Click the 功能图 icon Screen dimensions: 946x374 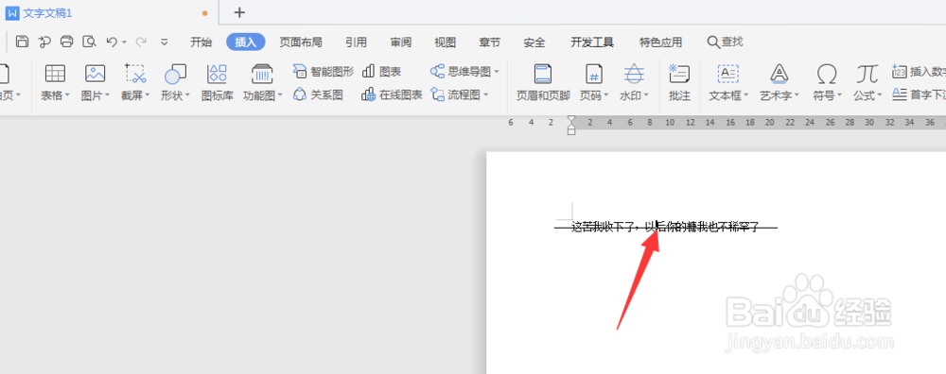tap(262, 74)
